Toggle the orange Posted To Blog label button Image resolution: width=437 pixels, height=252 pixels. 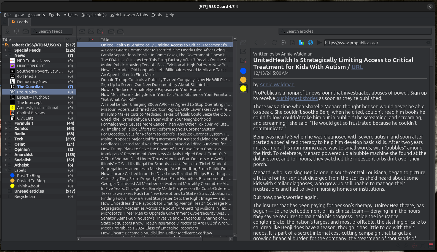(x=243, y=80)
